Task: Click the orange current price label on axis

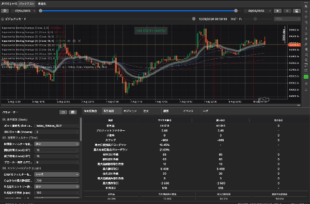Action: coord(294,45)
